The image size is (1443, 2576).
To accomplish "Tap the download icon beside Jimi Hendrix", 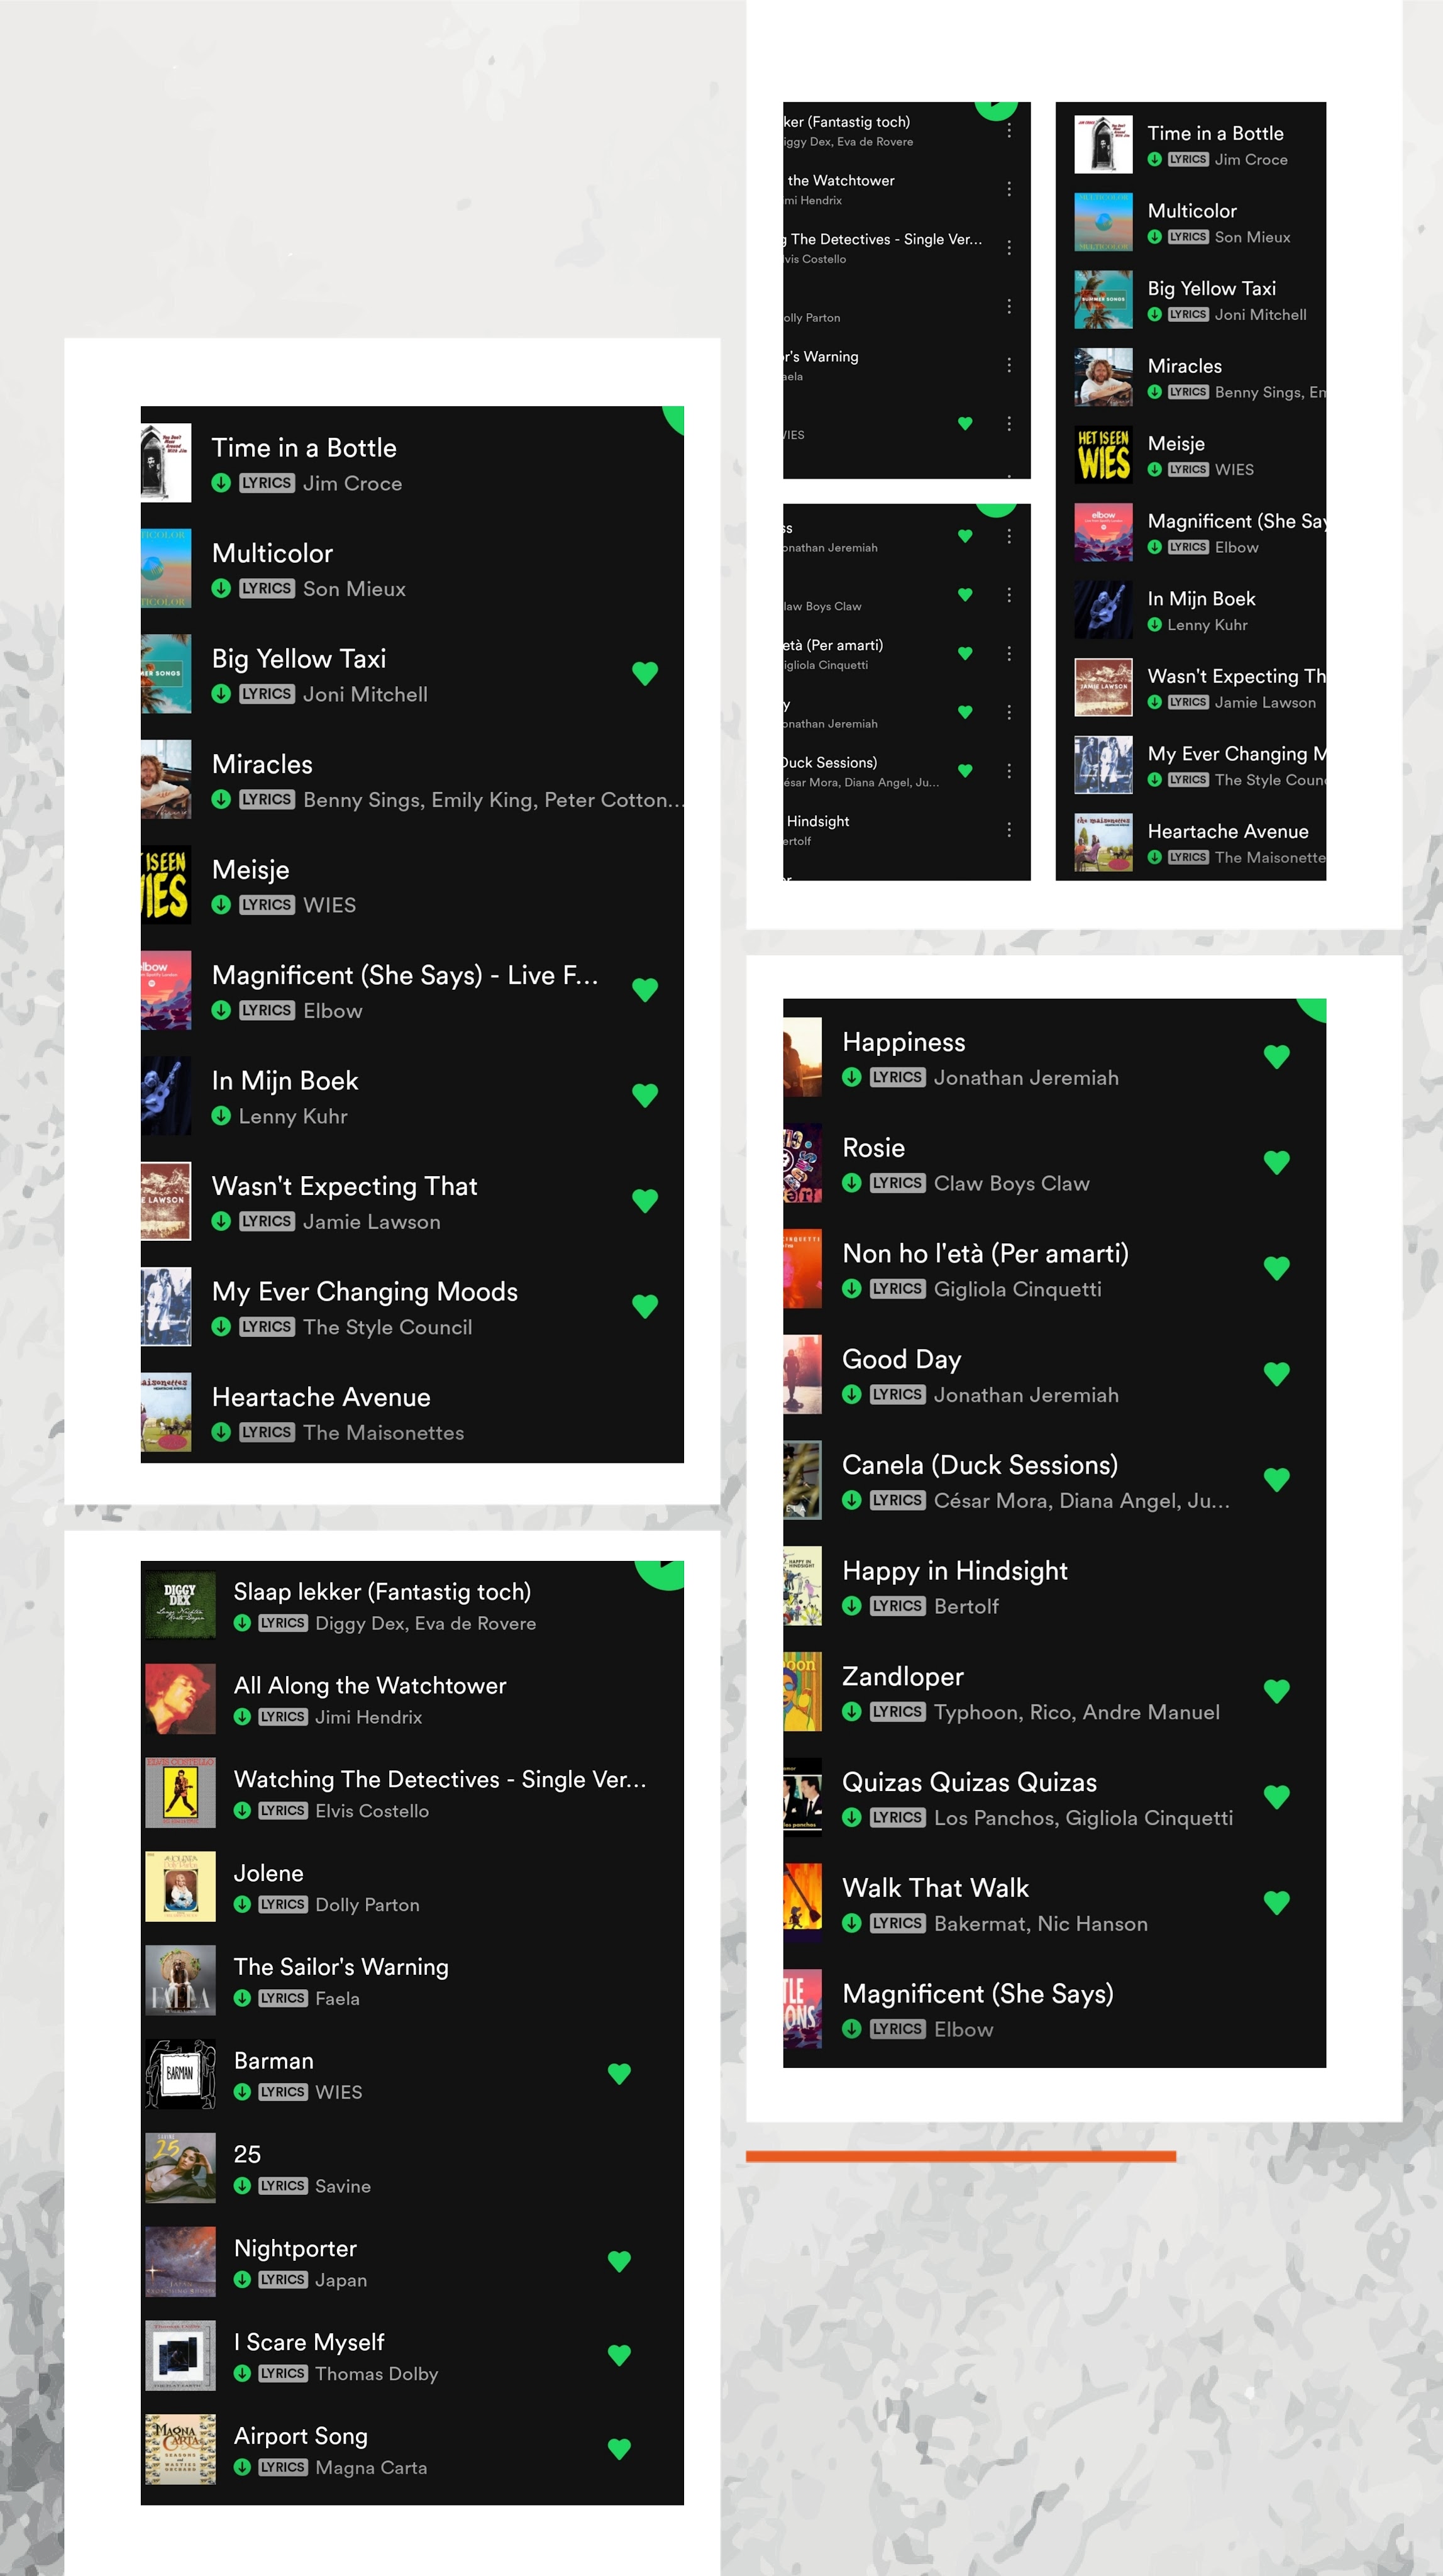I will tap(242, 1717).
